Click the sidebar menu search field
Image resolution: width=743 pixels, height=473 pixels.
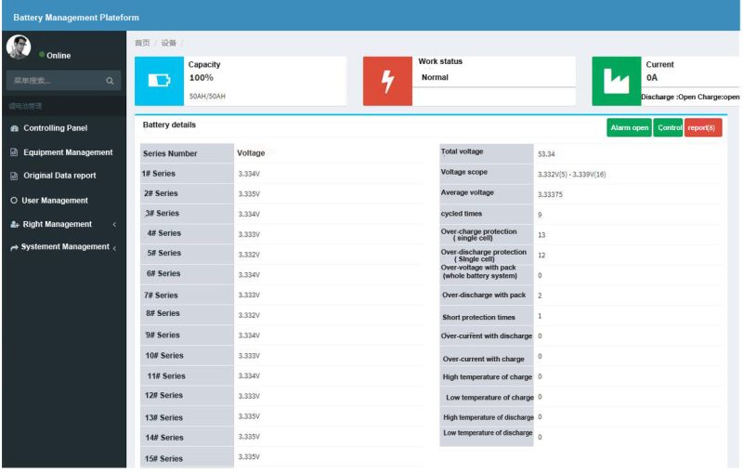(54, 81)
